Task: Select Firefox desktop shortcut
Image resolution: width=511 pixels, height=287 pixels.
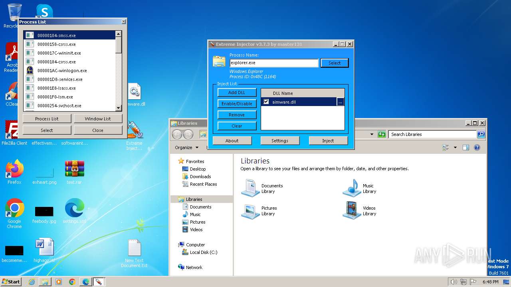Action: click(x=14, y=172)
